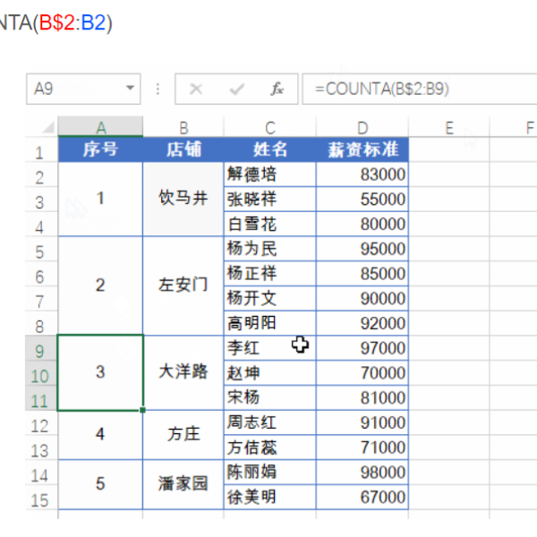Select the merged cell 饮马井
This screenshot has height=537, width=537.
point(183,199)
